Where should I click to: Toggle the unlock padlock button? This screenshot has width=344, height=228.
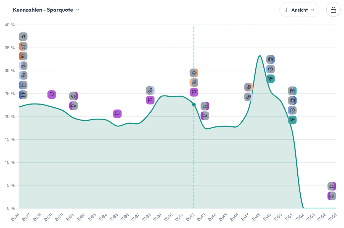pyautogui.click(x=334, y=10)
